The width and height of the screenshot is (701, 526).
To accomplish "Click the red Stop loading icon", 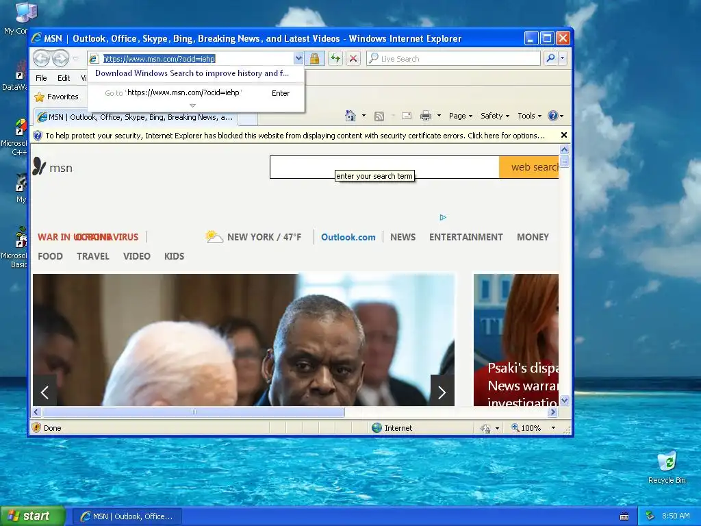I will (353, 59).
